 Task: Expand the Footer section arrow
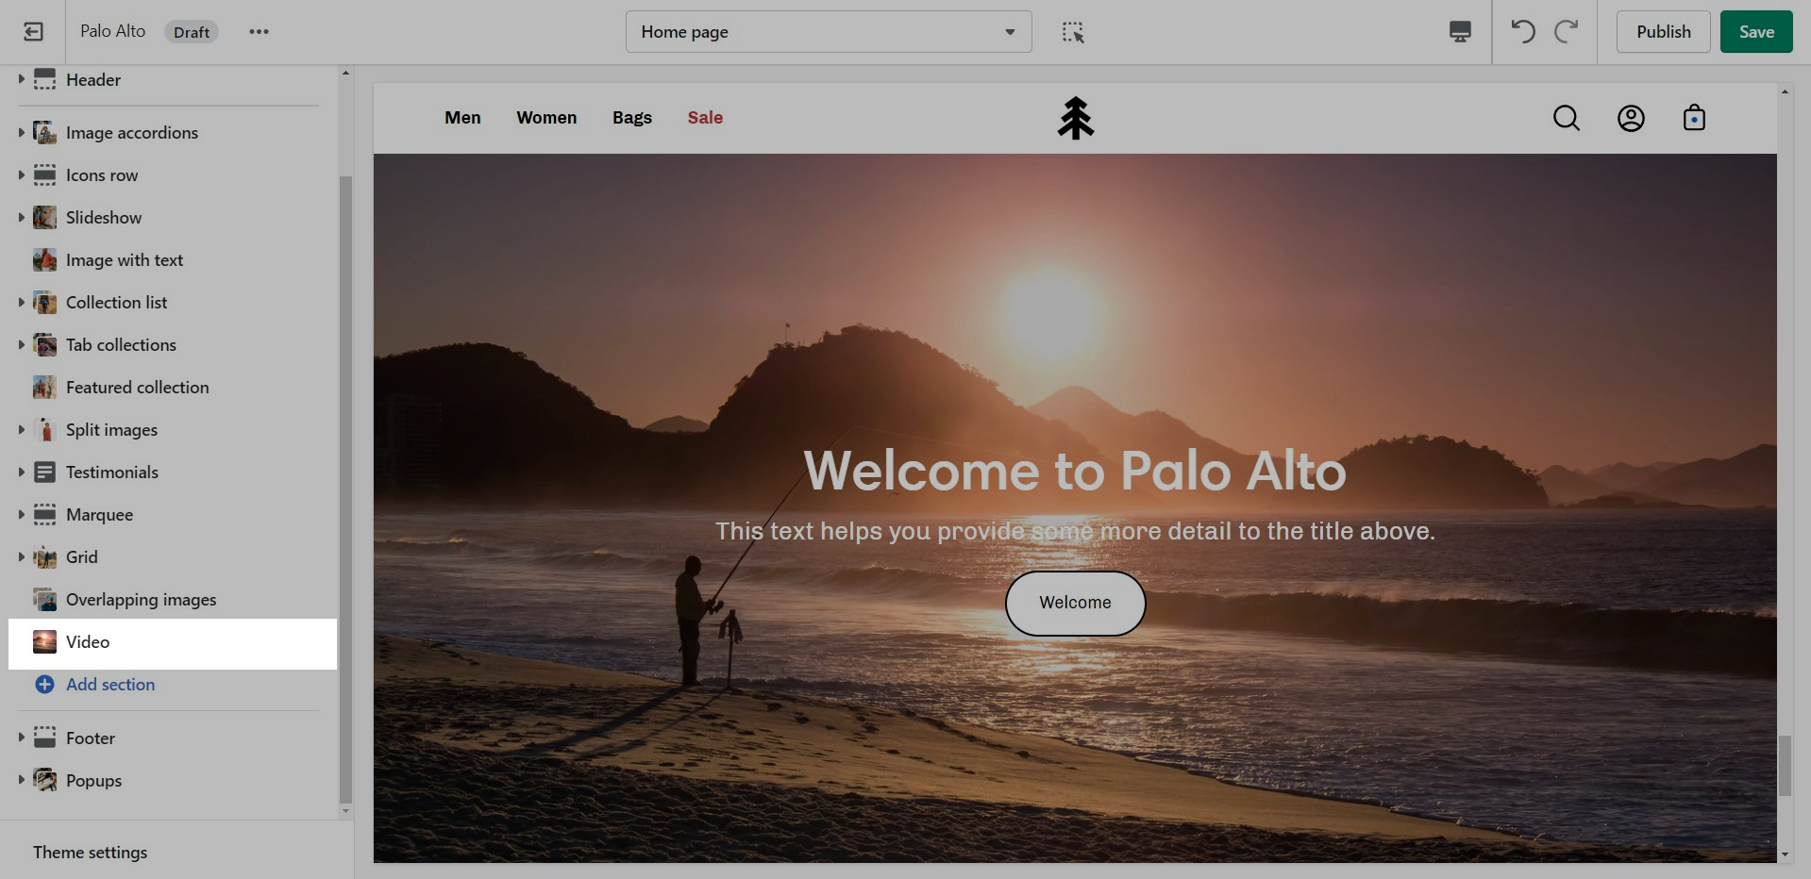coord(21,738)
